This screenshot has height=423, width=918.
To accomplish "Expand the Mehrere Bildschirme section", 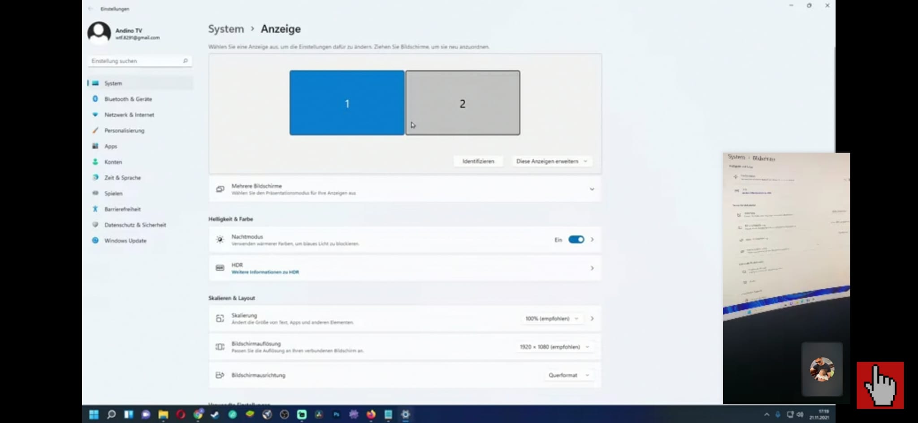I will 592,189.
